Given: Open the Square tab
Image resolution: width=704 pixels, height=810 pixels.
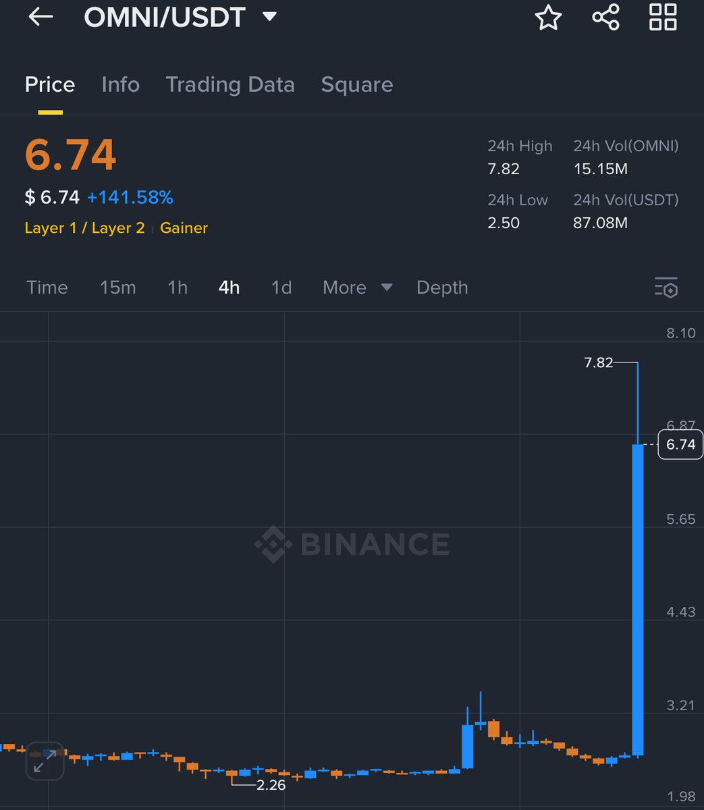Looking at the screenshot, I should tap(357, 84).
